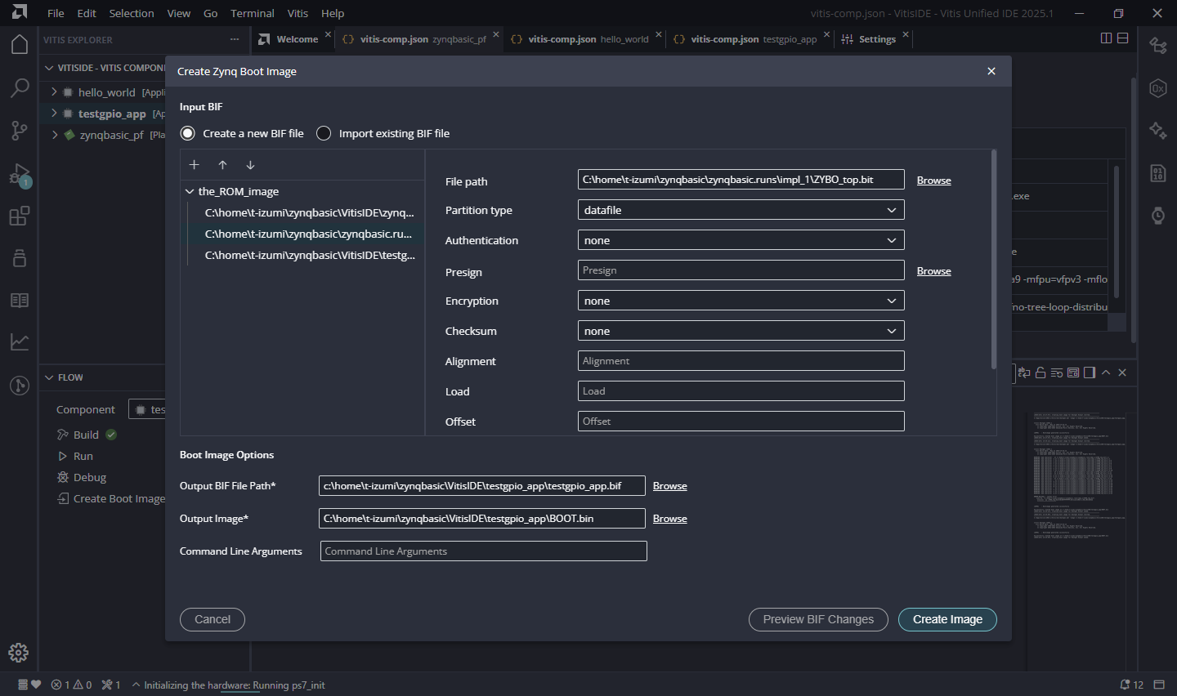Screen dimensions: 1177x696
Task: Open the Terminal menu
Action: pyautogui.click(x=252, y=13)
